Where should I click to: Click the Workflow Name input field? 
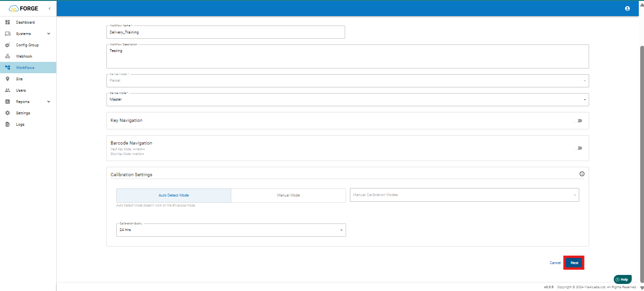pyautogui.click(x=226, y=32)
